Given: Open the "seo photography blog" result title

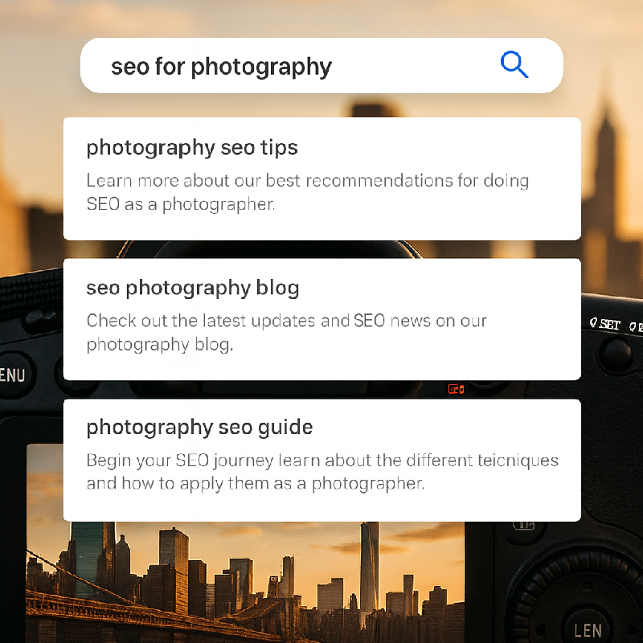Looking at the screenshot, I should 193,288.
